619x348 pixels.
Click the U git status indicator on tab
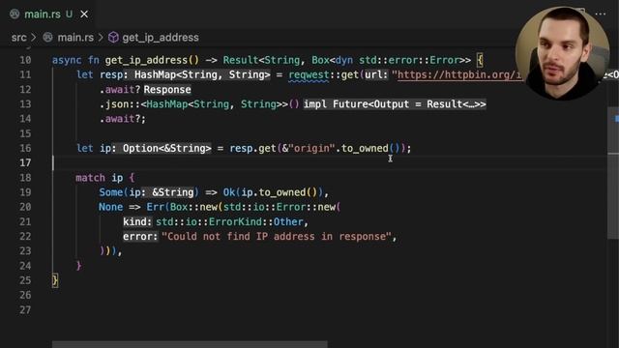click(69, 14)
